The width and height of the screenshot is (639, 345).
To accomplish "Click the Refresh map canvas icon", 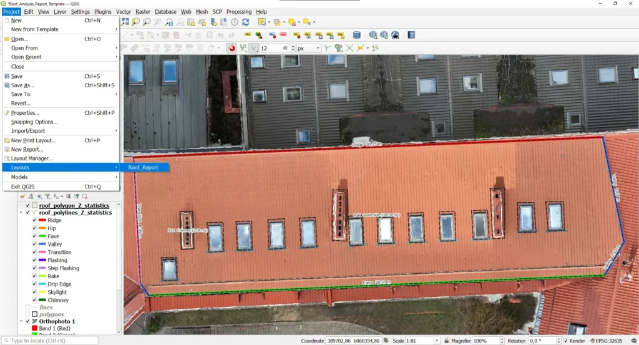I will pyautogui.click(x=246, y=22).
